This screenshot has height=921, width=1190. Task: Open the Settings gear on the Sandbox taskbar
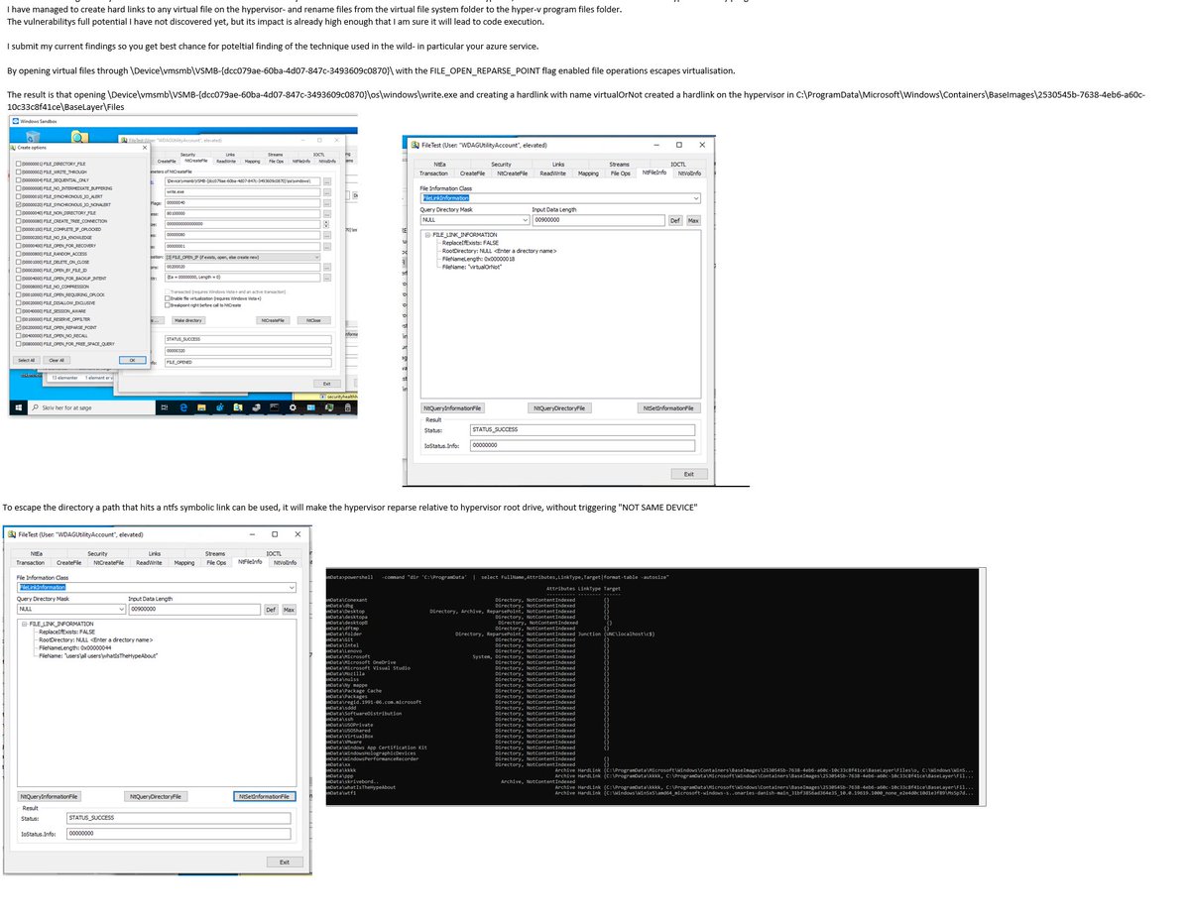pyautogui.click(x=293, y=407)
